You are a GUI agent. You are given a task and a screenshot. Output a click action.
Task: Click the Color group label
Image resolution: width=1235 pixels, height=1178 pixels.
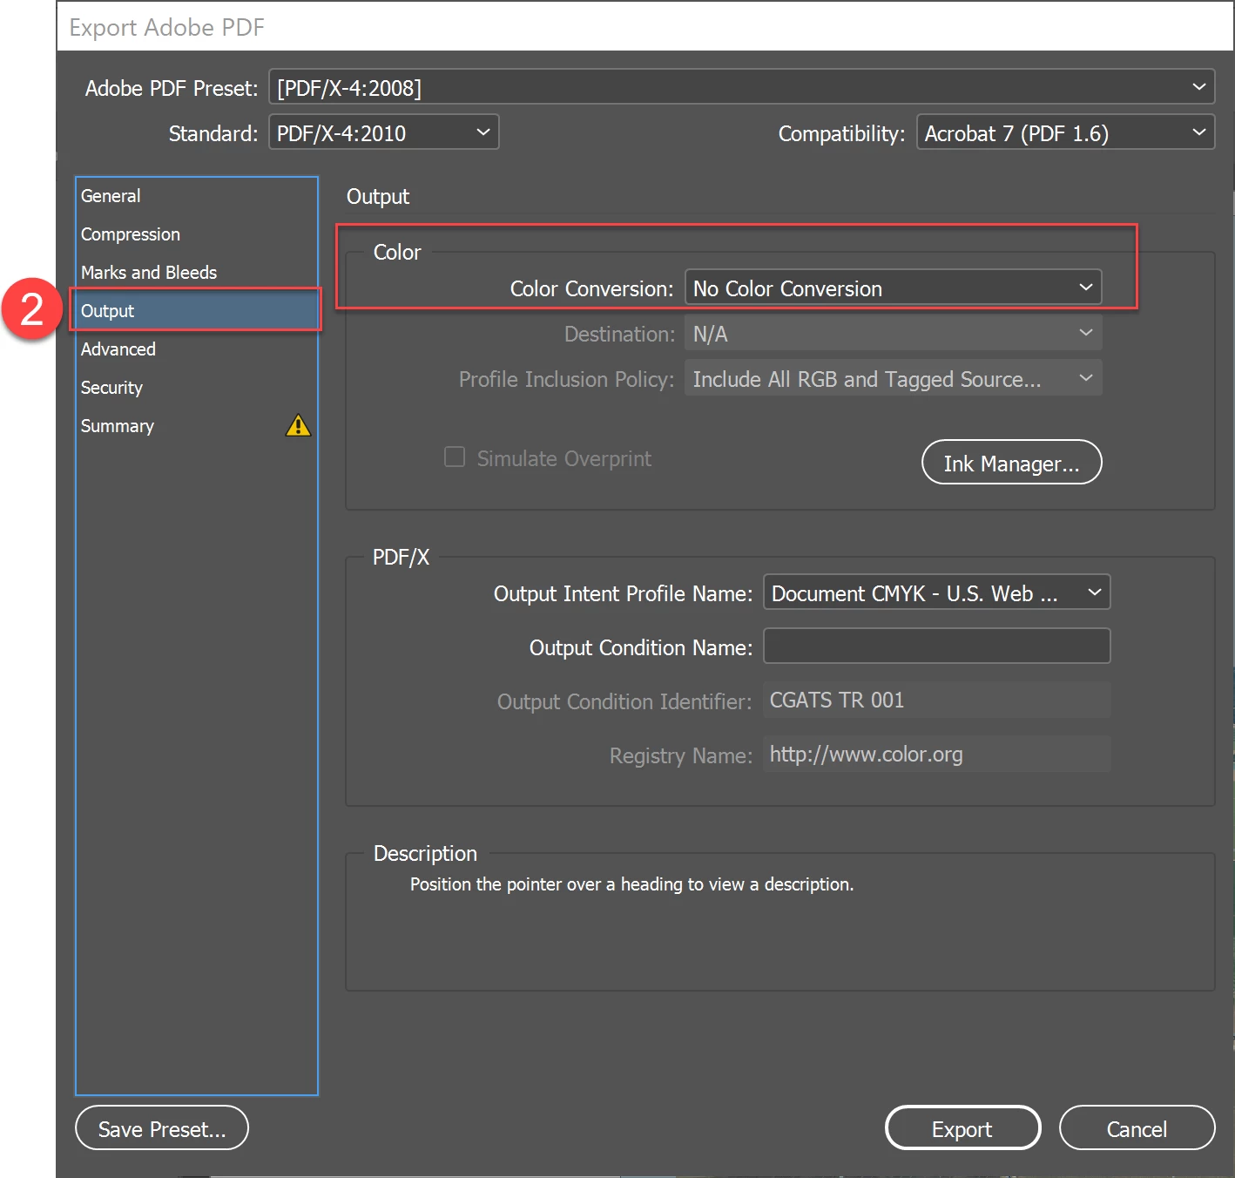(397, 253)
